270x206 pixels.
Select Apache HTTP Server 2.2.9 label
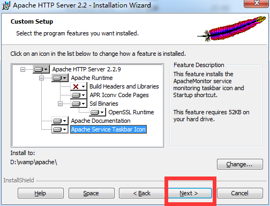[x=87, y=69]
